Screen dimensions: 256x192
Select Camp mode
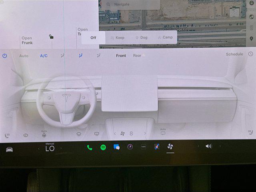coord(165,37)
